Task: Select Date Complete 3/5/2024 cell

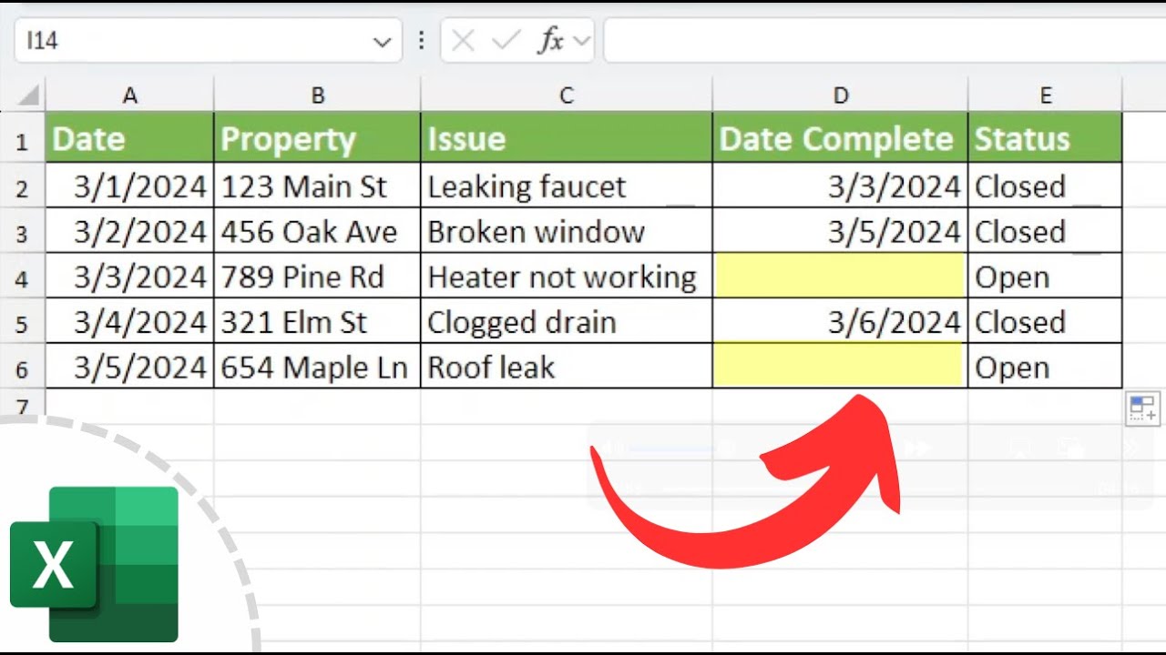Action: (840, 232)
